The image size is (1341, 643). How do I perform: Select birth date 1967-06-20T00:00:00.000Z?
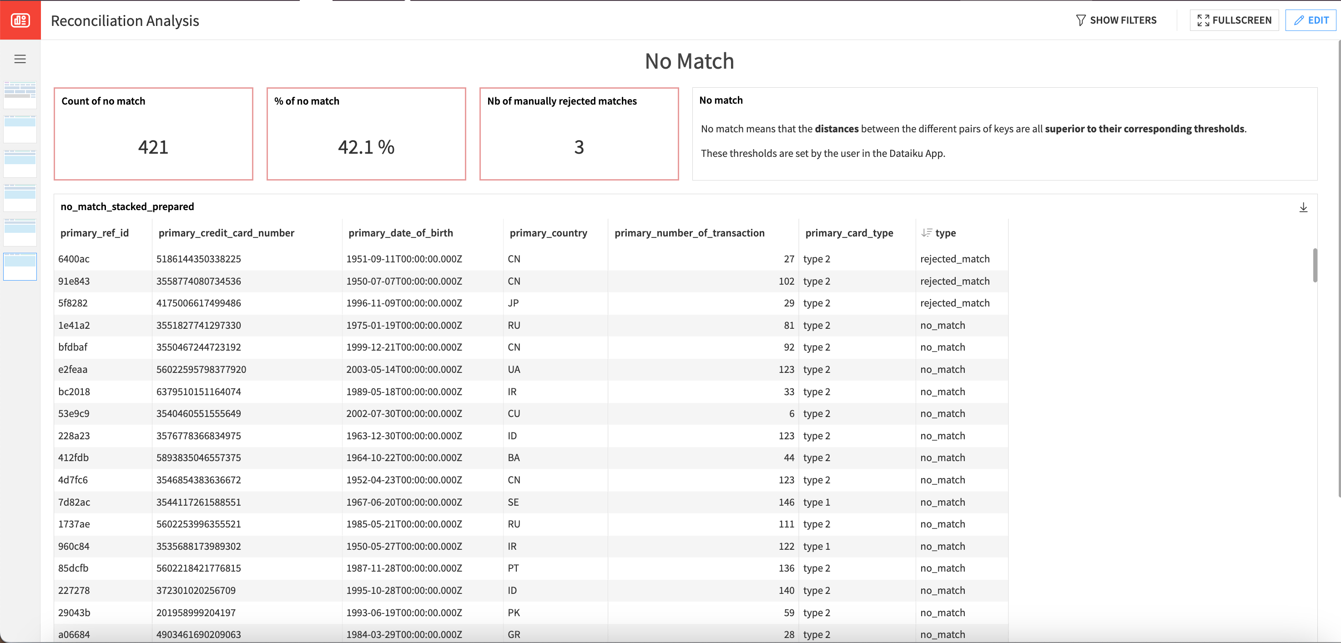404,502
